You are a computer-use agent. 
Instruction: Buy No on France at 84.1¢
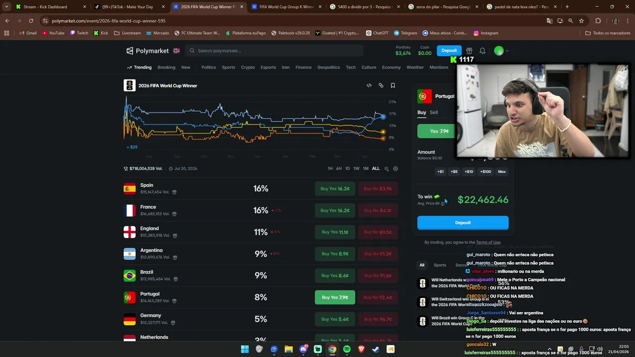[378, 210]
